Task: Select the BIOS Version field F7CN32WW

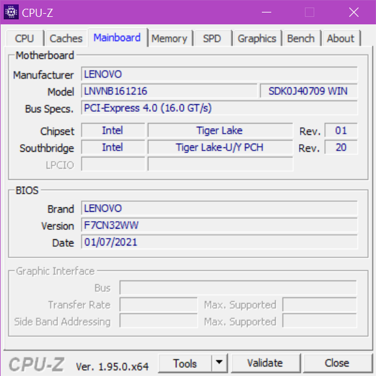Action: pyautogui.click(x=219, y=225)
